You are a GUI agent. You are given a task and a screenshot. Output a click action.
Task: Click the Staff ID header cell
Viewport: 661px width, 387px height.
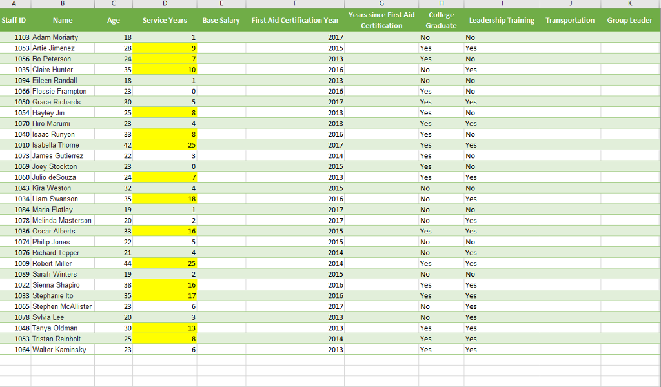[15, 20]
